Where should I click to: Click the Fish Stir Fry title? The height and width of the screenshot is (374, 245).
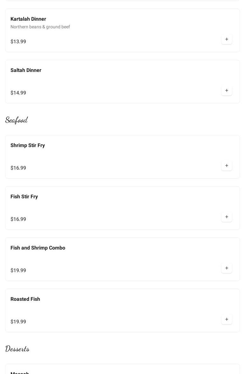click(x=24, y=197)
